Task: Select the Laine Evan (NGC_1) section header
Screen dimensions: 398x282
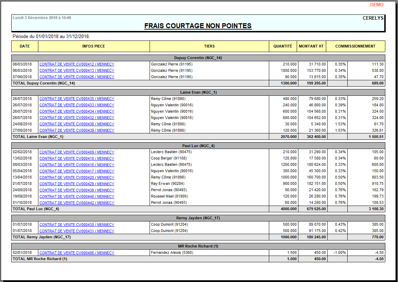Action: click(198, 92)
